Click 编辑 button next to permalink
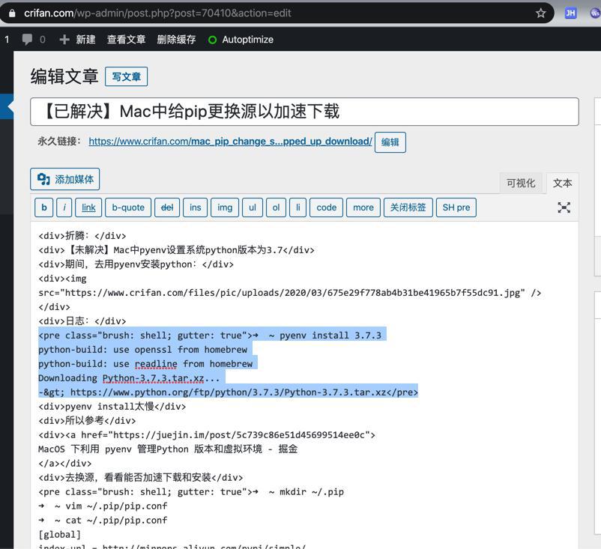The width and height of the screenshot is (601, 549). point(390,142)
